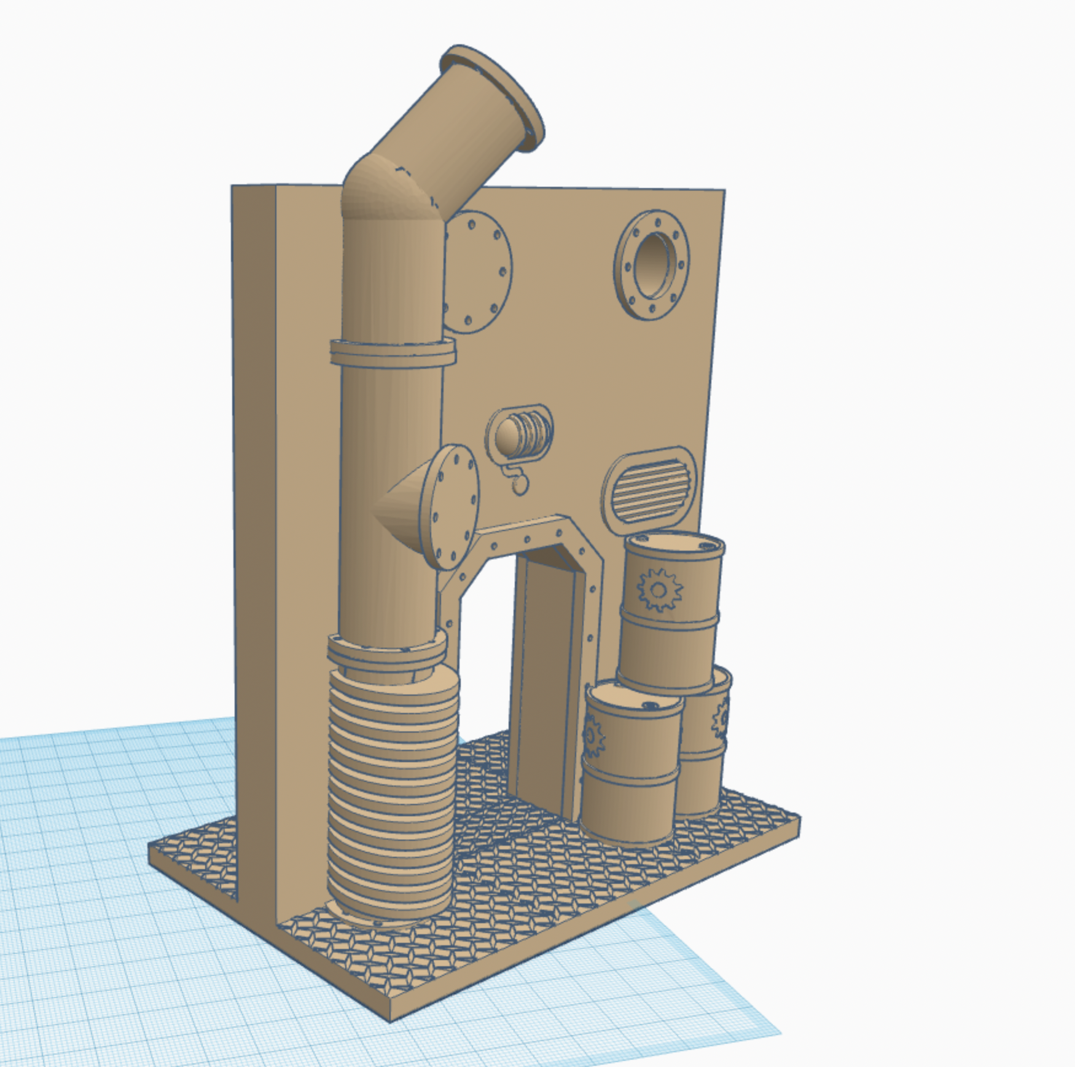1075x1067 pixels.
Task: Select the solid round bolted plate beside the pipe
Action: 477,272
